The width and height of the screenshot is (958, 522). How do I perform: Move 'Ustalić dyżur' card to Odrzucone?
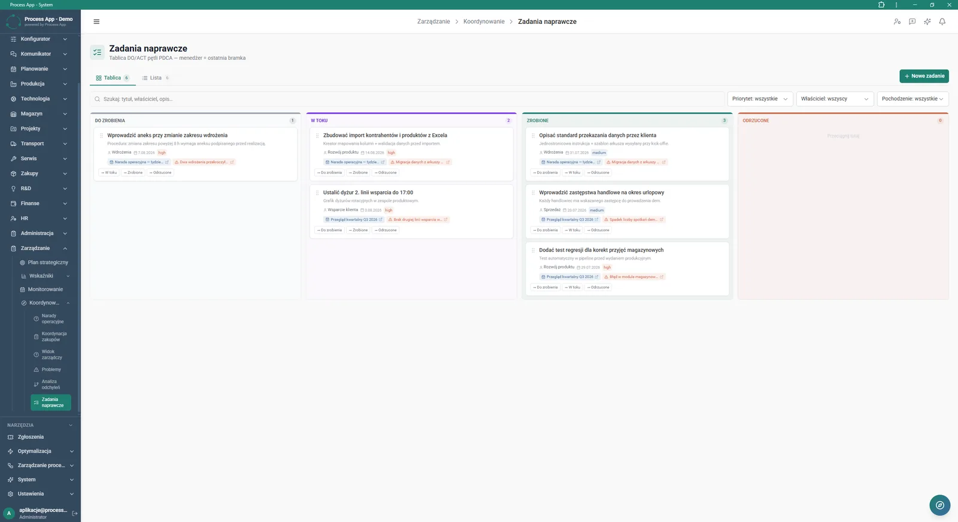pyautogui.click(x=386, y=230)
